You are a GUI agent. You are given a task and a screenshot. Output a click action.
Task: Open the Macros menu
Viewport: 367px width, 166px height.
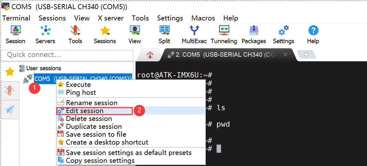tap(203, 18)
